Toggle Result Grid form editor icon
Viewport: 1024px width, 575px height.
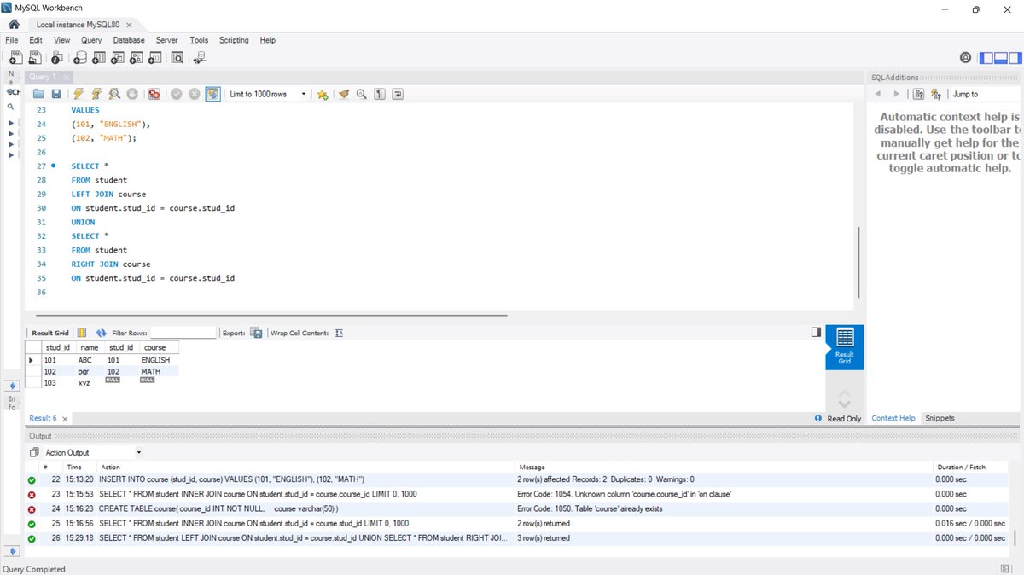tap(83, 333)
